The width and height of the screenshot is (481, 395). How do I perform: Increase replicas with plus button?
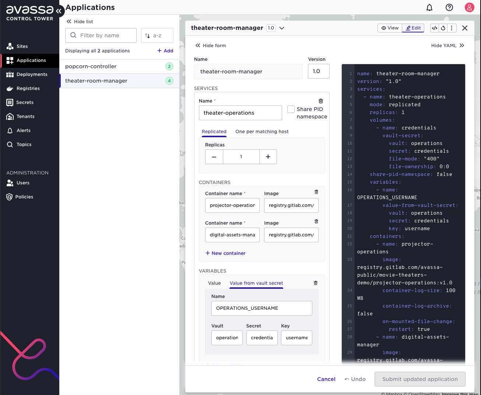[268, 157]
